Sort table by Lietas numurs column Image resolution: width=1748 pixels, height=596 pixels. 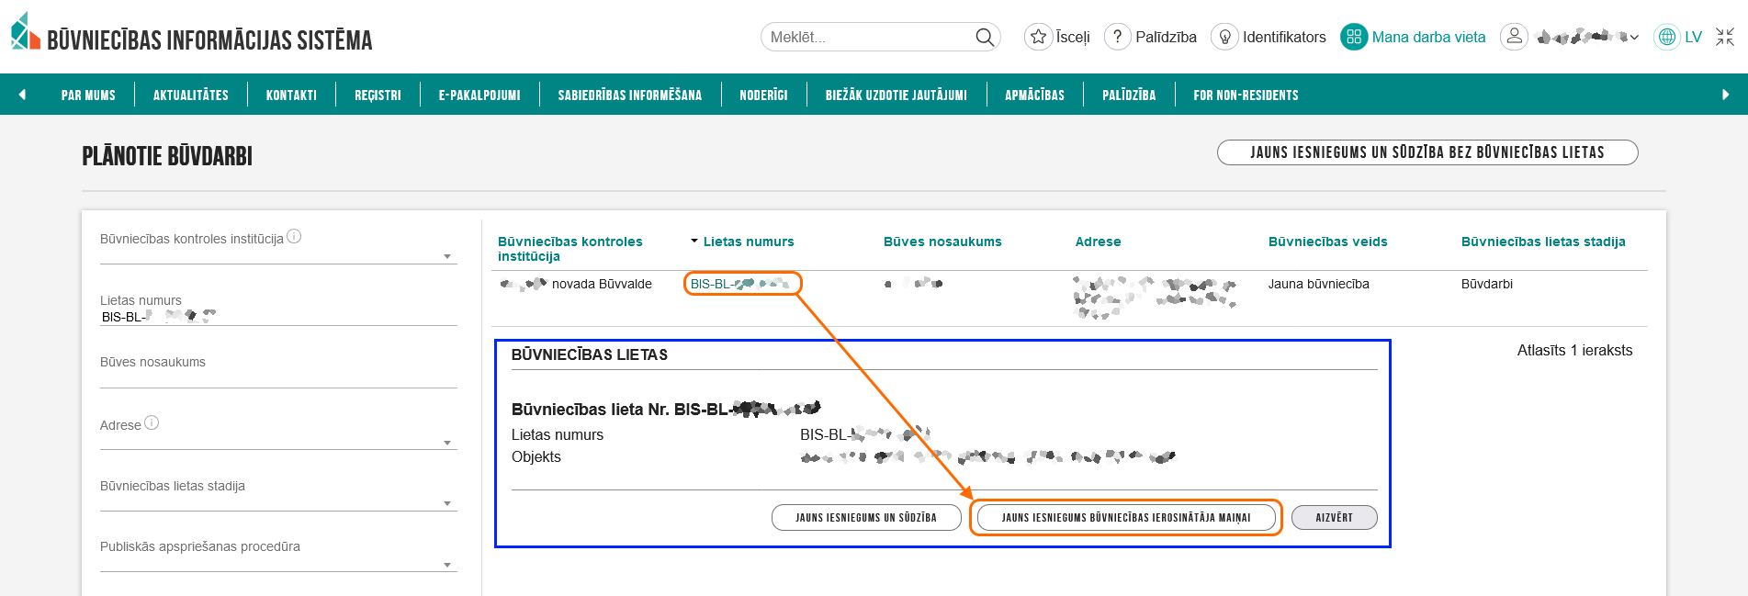pos(748,242)
